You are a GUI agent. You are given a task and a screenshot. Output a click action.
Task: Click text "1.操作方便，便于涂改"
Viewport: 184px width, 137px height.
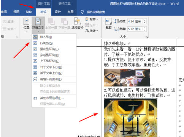[x=125, y=60]
